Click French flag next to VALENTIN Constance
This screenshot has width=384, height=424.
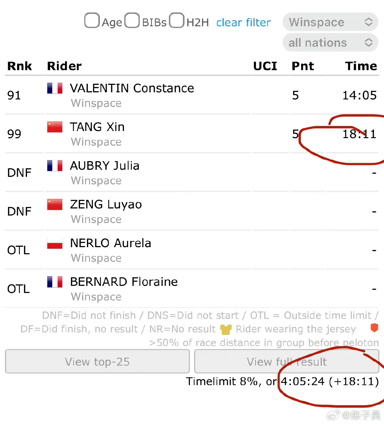55,88
